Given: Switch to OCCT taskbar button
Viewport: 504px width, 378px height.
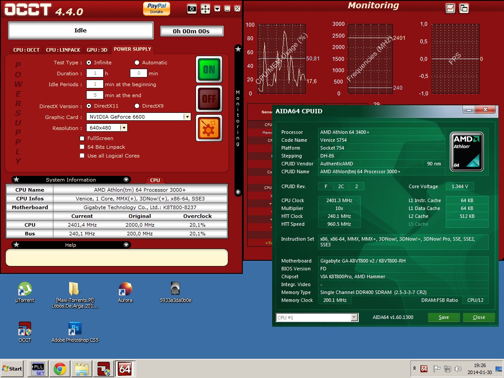Looking at the screenshot, I should 104,369.
